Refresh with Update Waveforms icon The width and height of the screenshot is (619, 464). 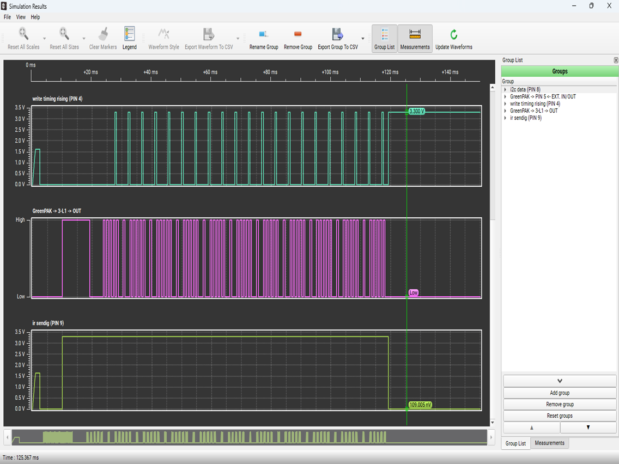[x=453, y=34]
